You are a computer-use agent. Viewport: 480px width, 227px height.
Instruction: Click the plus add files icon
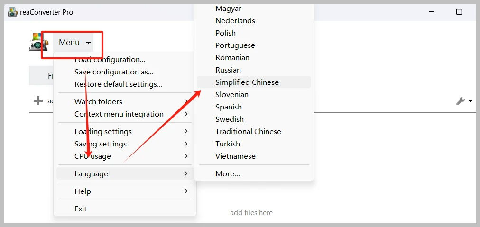38,101
